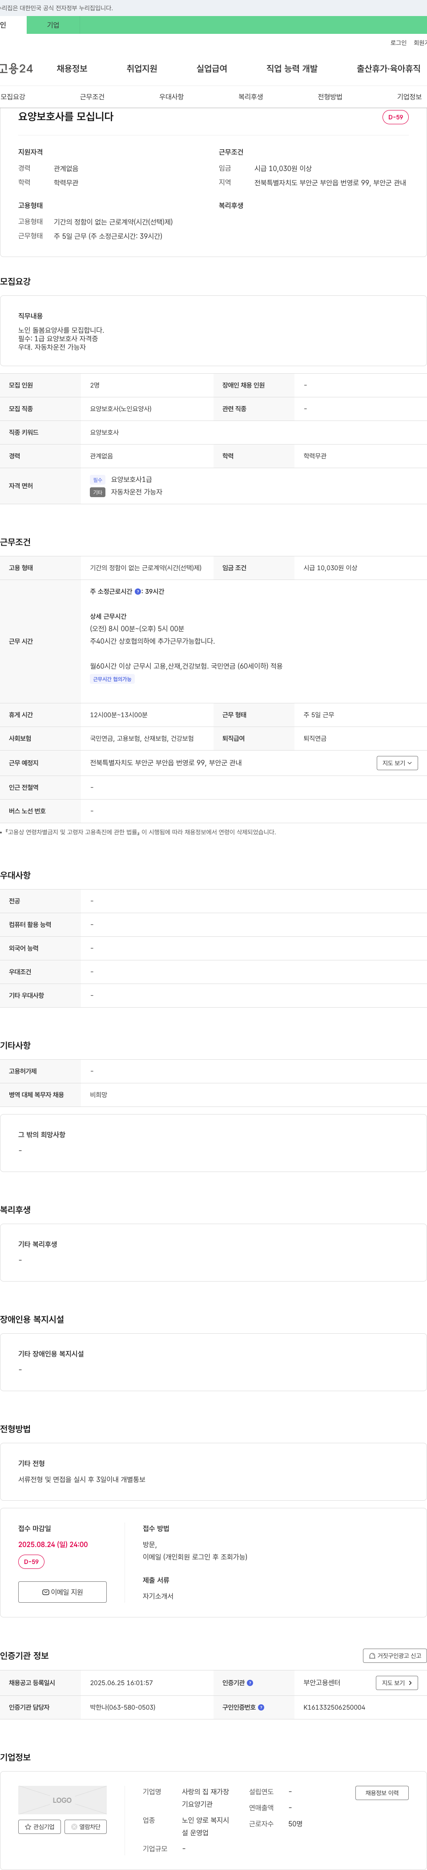Click 국민연금, 고용보험, 산재보험, 건강보험 value
The height and width of the screenshot is (1870, 427).
[x=142, y=738]
